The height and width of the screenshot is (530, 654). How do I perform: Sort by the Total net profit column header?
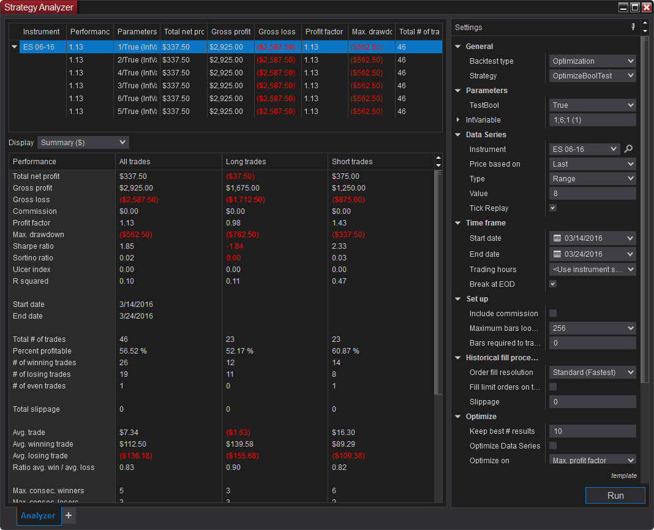click(184, 32)
